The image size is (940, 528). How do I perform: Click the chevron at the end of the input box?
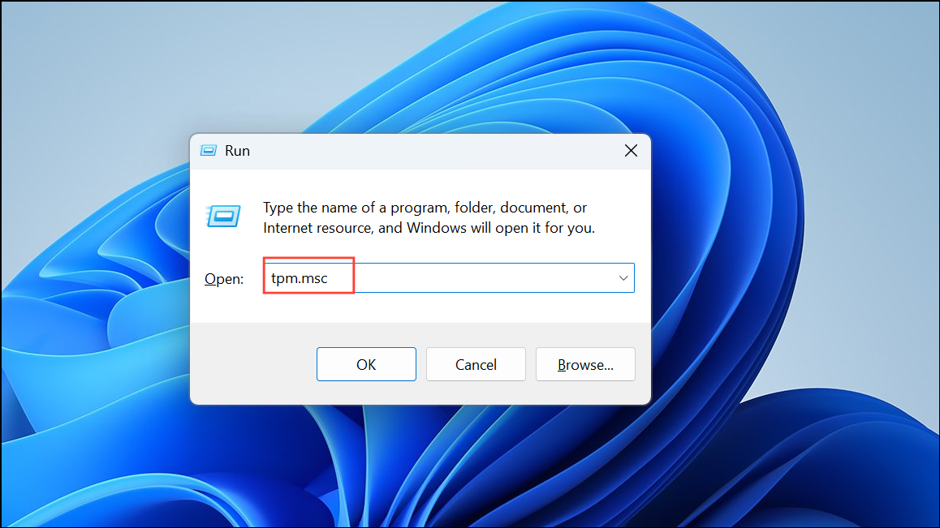[623, 277]
